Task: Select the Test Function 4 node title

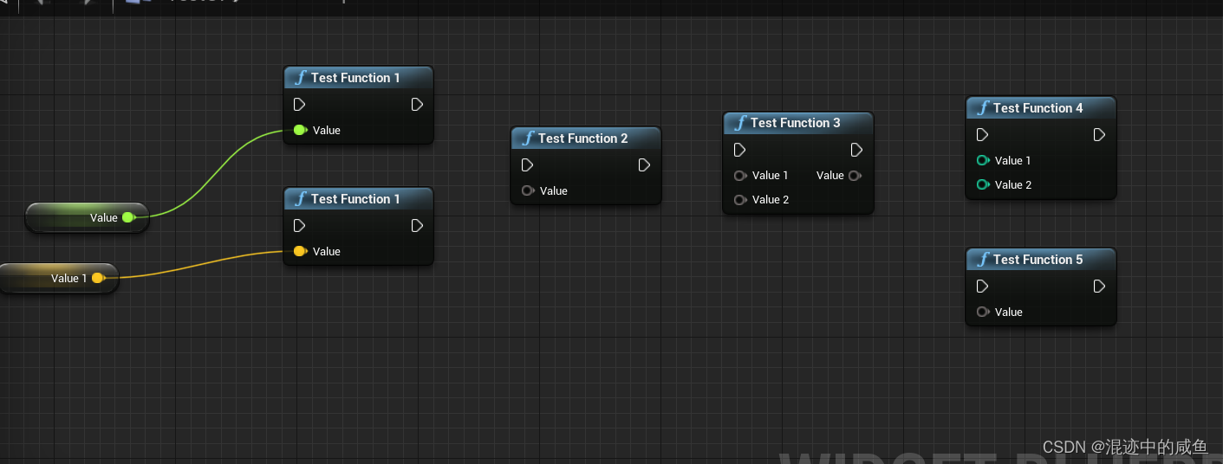Action: pos(1038,108)
